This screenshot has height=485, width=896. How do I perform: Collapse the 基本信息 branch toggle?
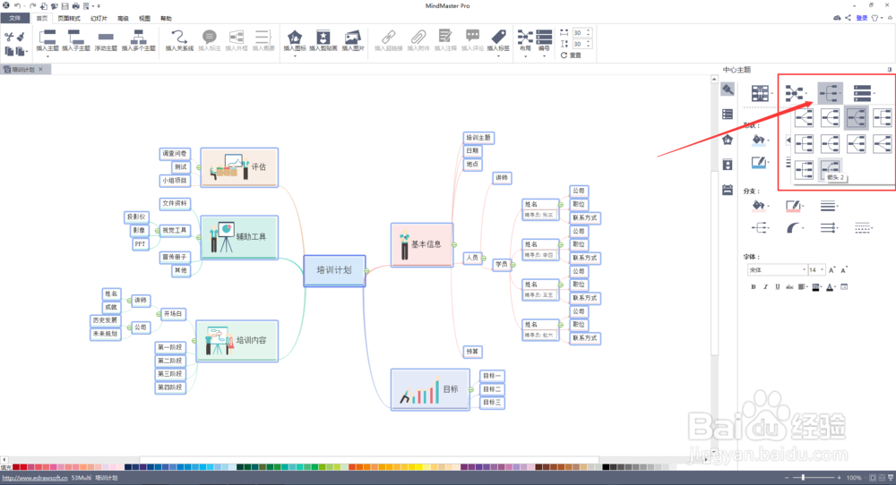(x=454, y=245)
